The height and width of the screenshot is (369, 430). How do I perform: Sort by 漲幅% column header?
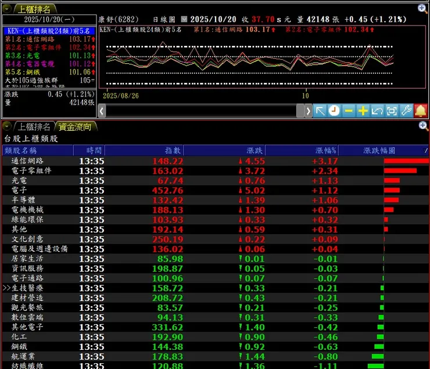coord(302,151)
